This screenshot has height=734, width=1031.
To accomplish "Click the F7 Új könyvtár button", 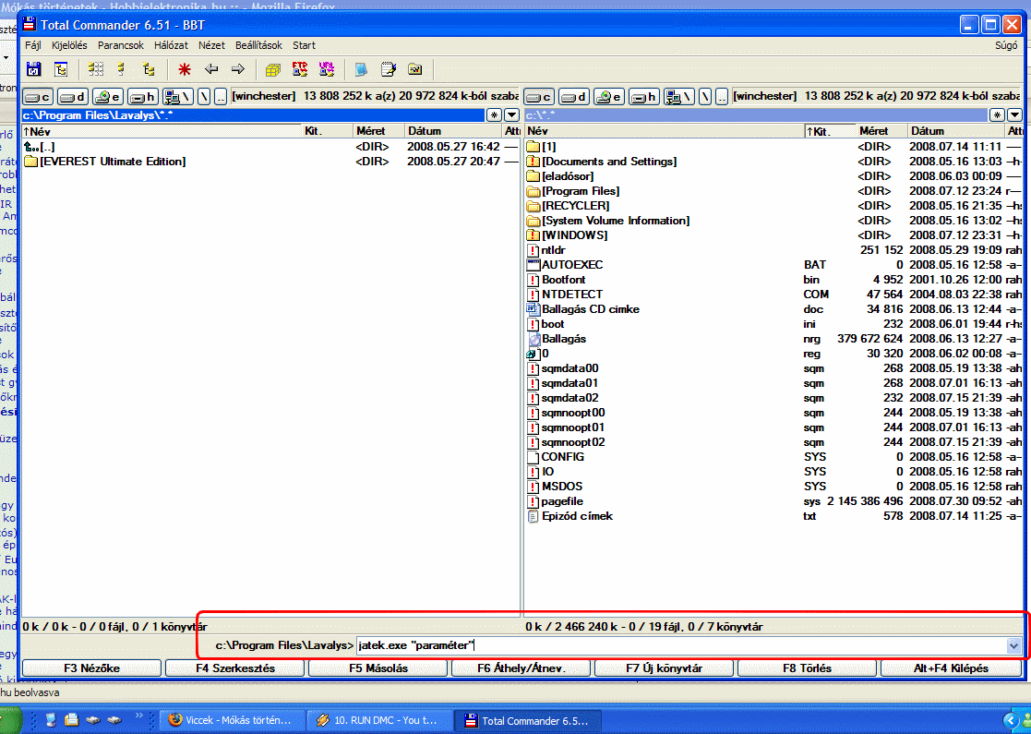I will pos(664,668).
